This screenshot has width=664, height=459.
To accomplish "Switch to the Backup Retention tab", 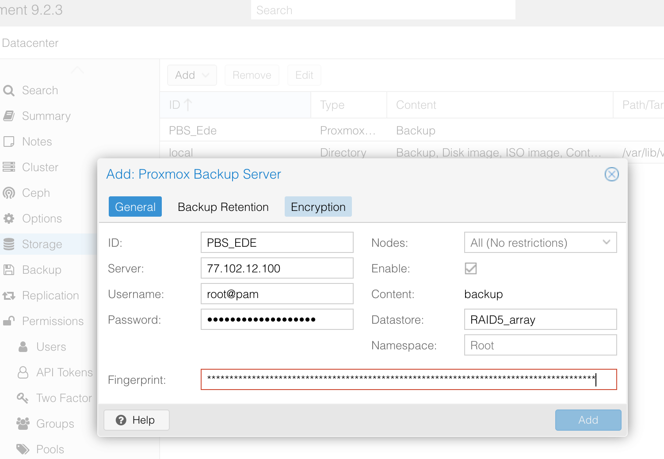I will (x=223, y=207).
